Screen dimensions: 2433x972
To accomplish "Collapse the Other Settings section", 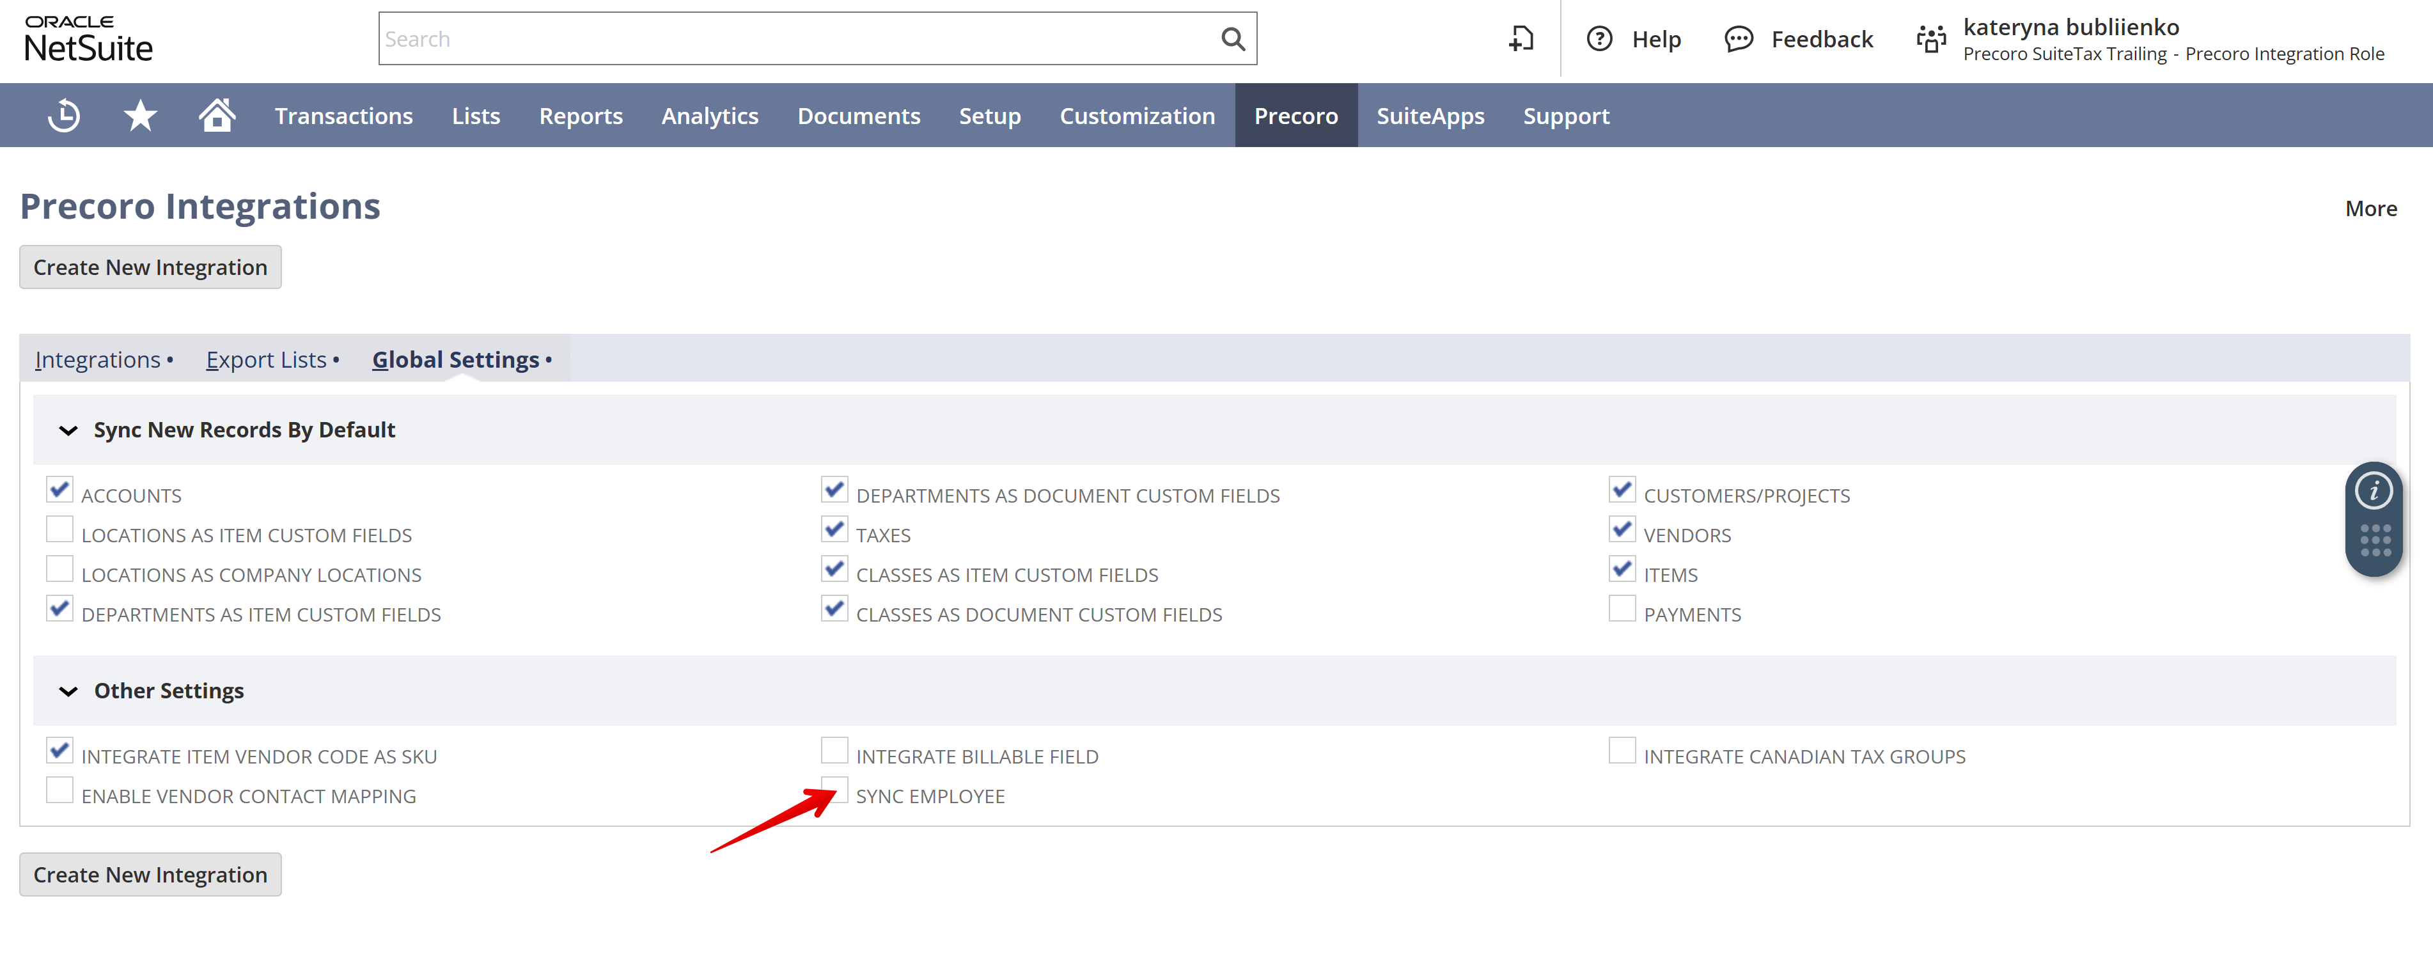I will click(x=68, y=691).
